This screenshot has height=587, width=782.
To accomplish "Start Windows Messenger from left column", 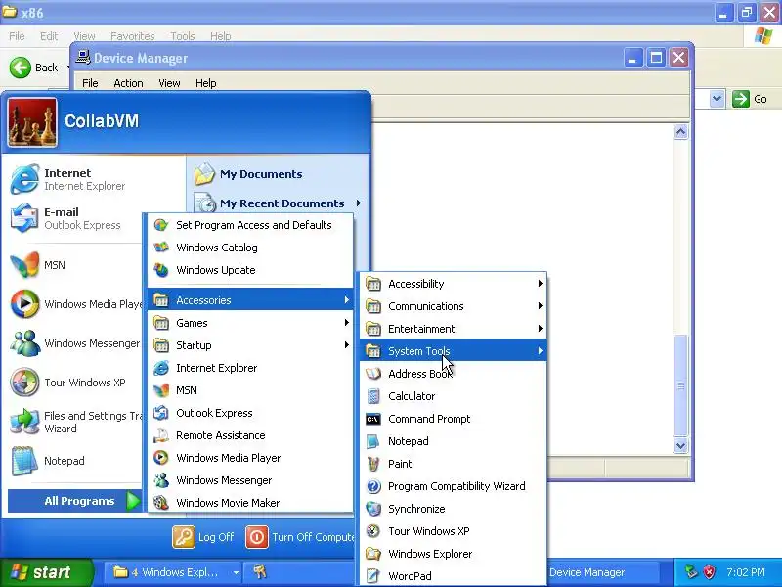I will coord(75,343).
